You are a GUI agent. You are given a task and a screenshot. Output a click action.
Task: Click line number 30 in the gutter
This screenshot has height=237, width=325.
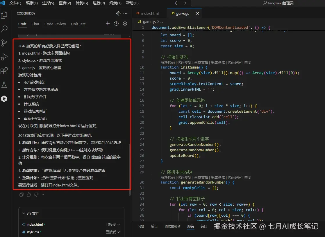click(142, 182)
